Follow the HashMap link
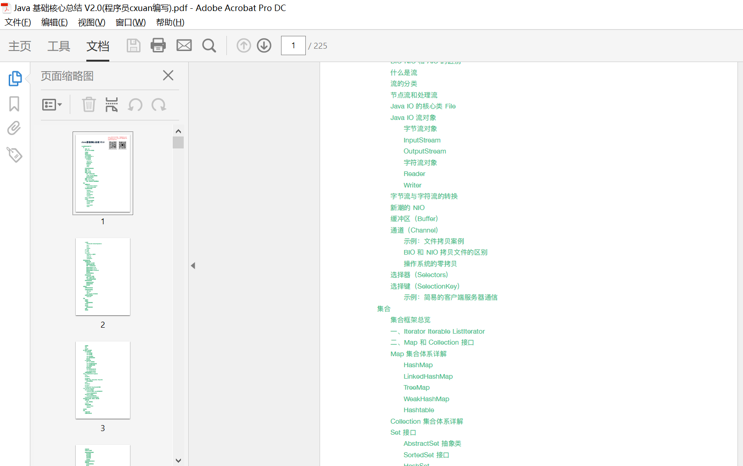Image resolution: width=743 pixels, height=466 pixels. (418, 365)
